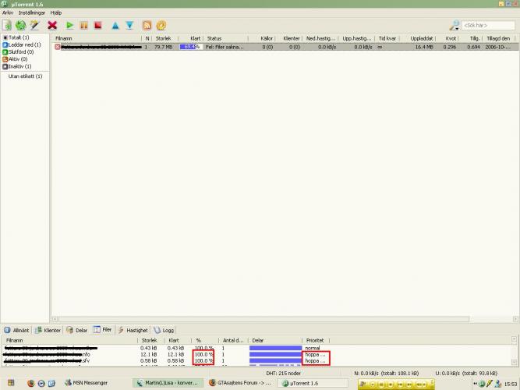Stop the torrent with the red stop icon
The width and height of the screenshot is (520, 390).
(97, 26)
